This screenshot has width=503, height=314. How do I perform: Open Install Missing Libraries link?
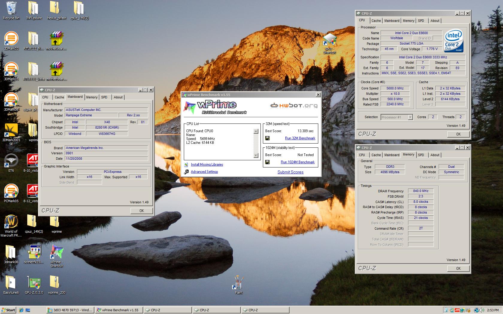click(207, 164)
